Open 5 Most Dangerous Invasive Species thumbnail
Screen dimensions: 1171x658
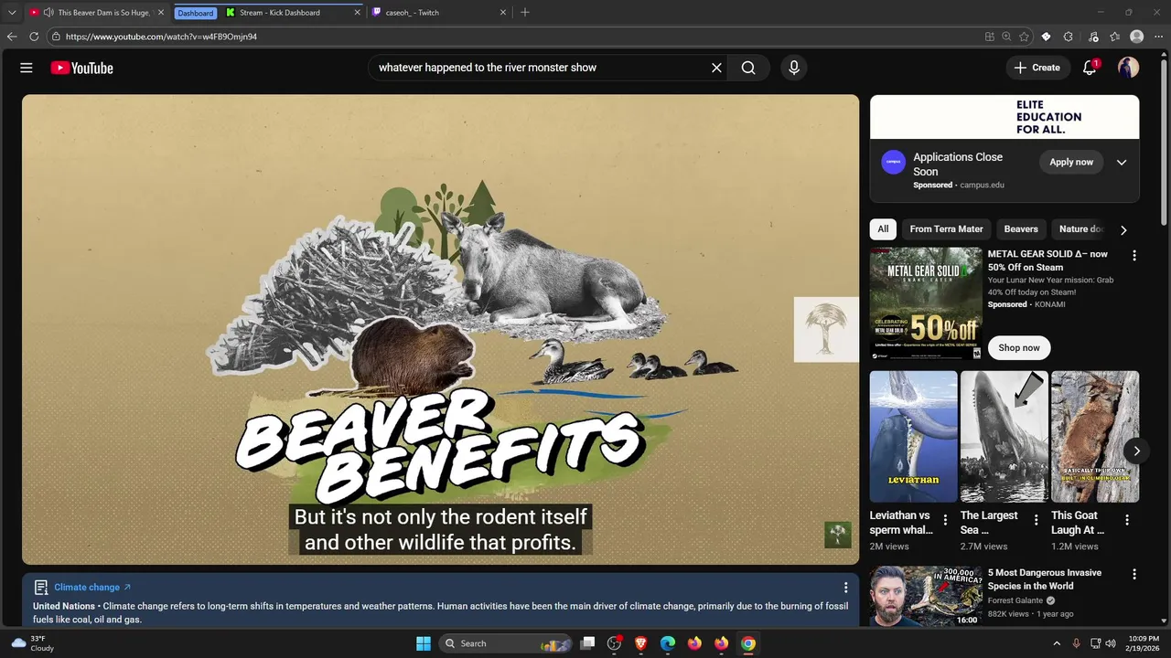(x=926, y=597)
